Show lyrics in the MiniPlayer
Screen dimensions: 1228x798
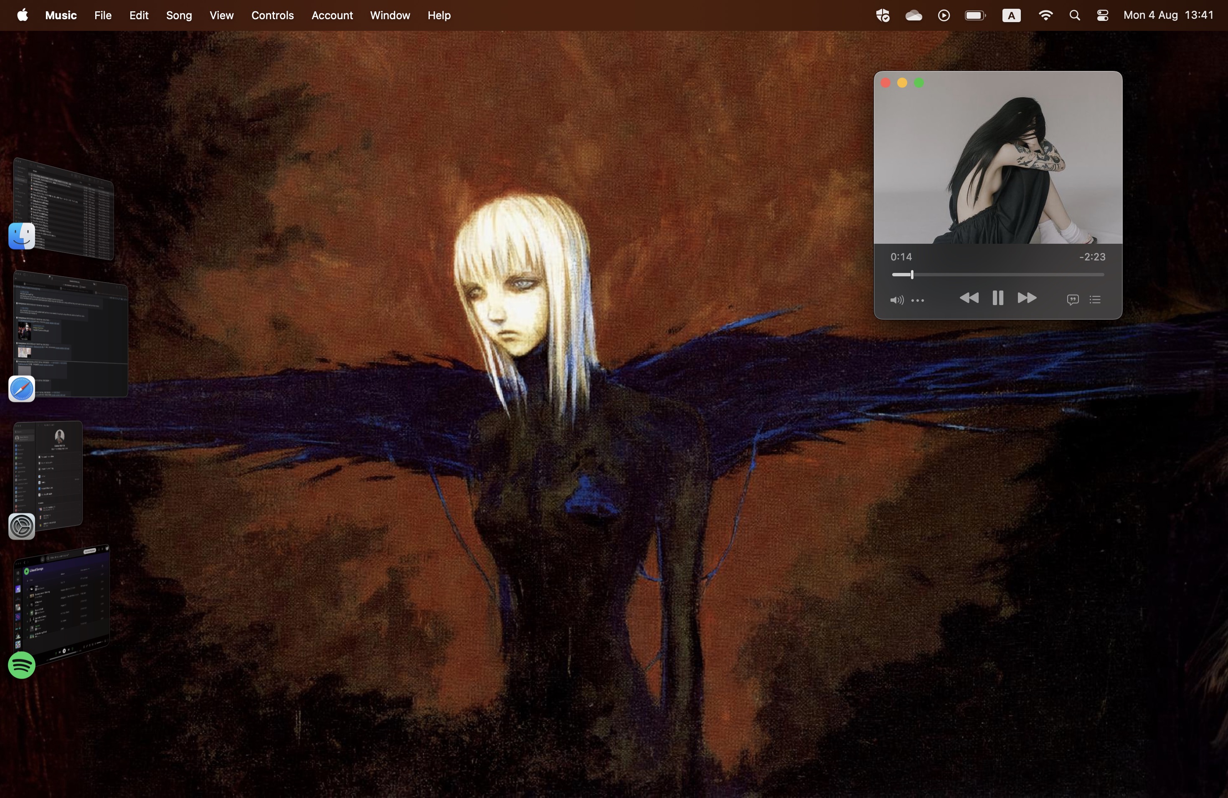1072,300
